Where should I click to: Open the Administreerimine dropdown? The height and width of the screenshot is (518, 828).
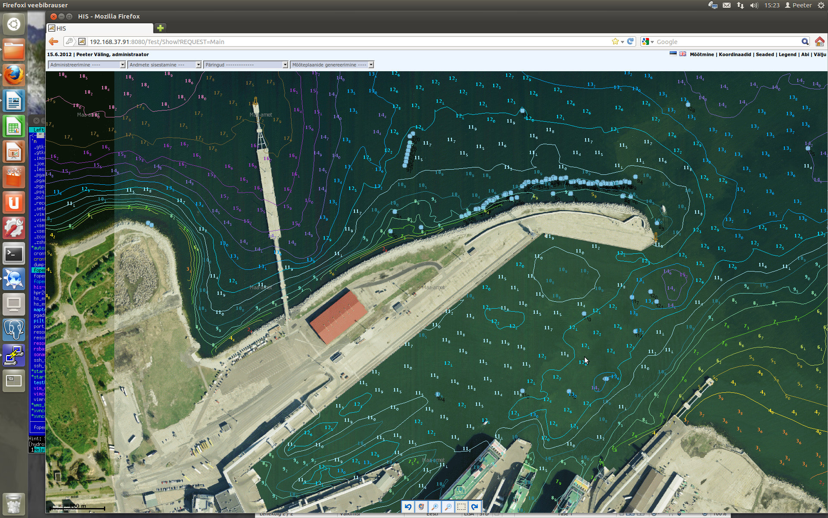[x=86, y=65]
